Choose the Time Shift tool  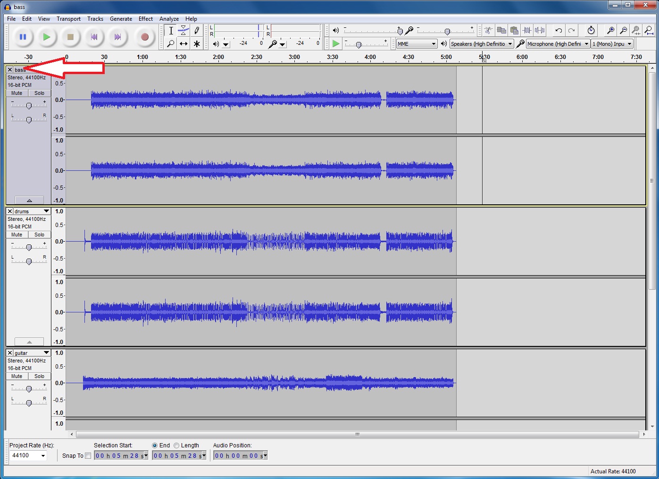pyautogui.click(x=184, y=44)
